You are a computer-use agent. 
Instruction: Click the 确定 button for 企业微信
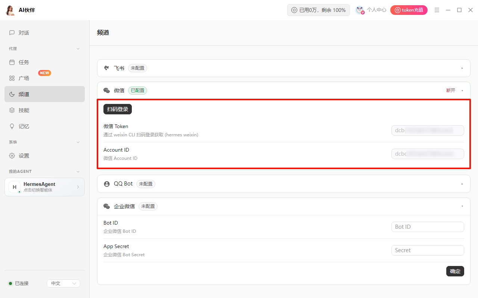455,271
